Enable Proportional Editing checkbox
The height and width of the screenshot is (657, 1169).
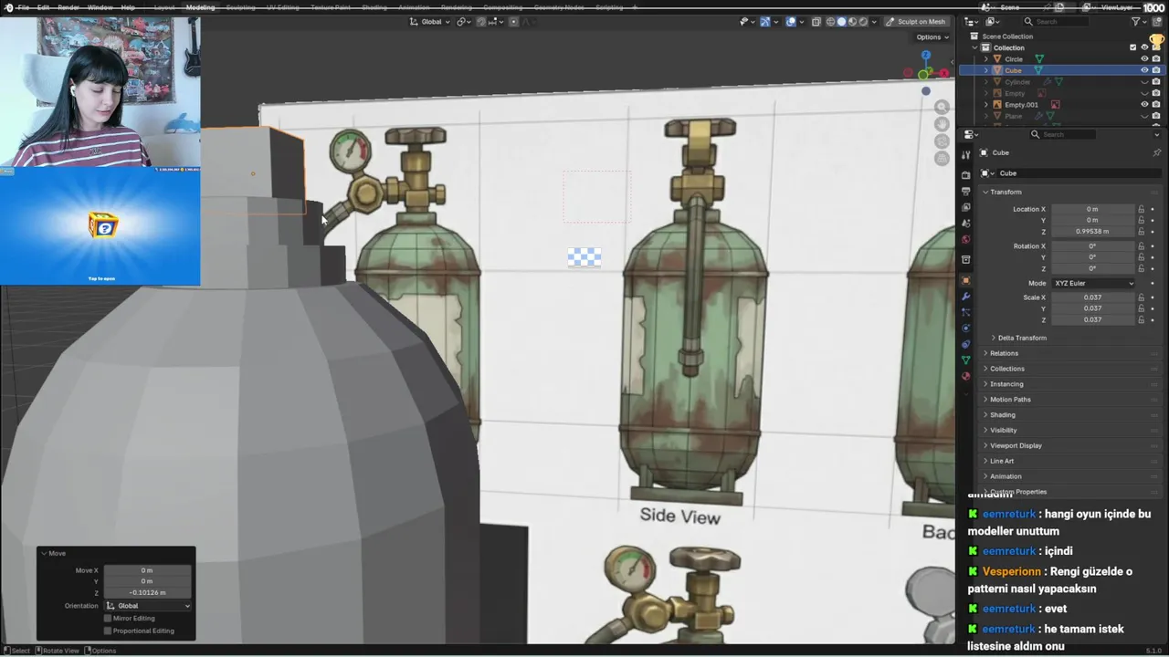[x=108, y=631]
